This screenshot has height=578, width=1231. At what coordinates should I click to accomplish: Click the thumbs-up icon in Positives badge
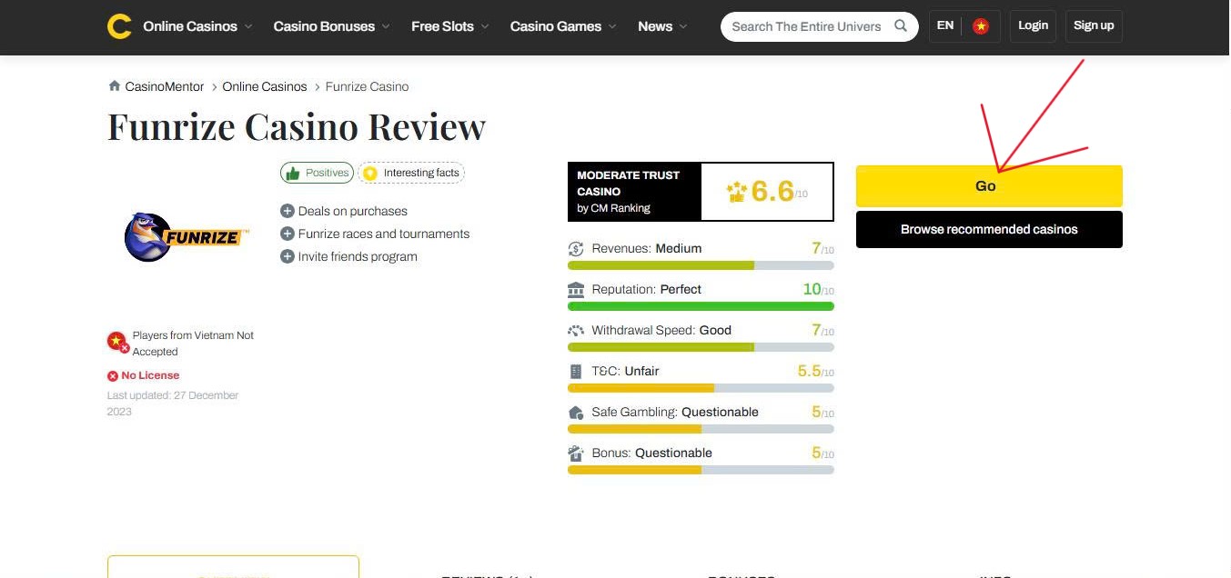292,173
